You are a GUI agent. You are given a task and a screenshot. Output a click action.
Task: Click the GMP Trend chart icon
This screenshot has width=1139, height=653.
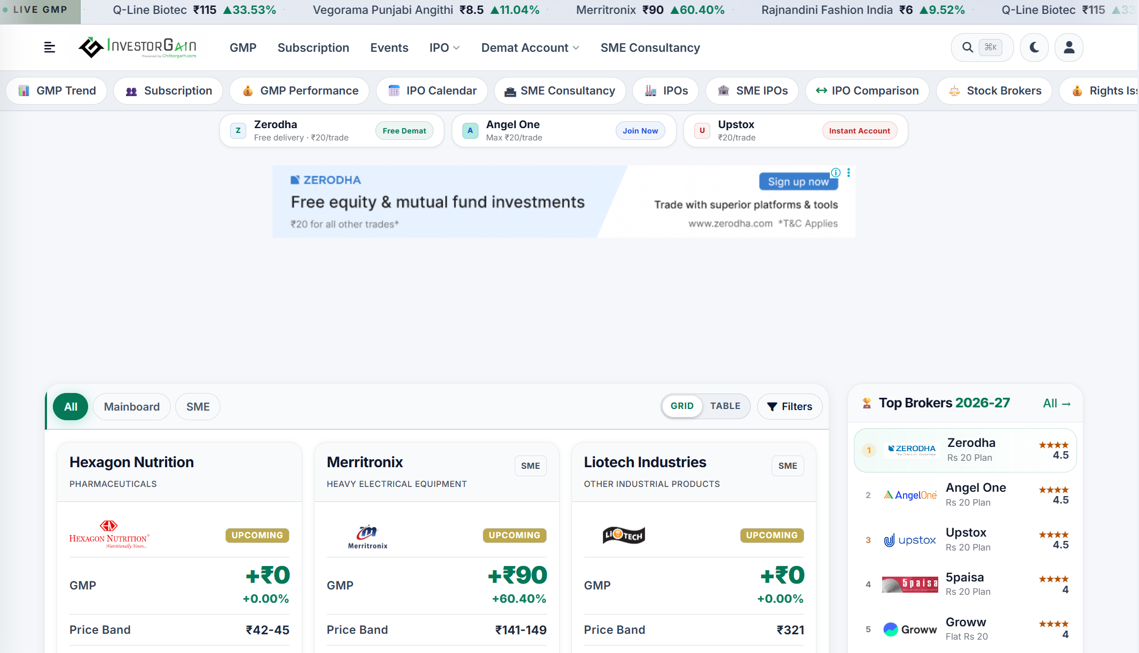point(24,91)
